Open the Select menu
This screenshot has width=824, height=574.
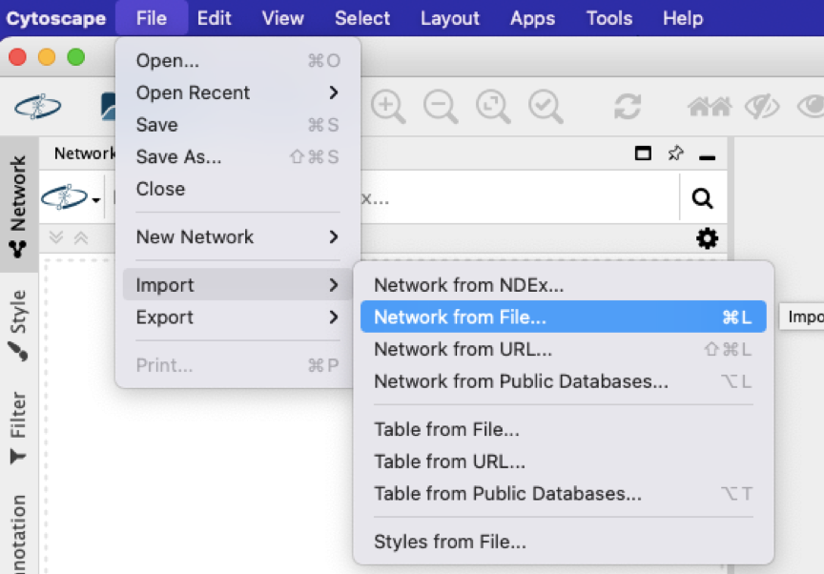click(362, 18)
